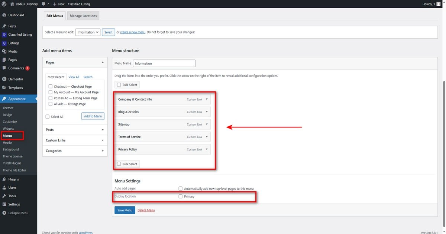This screenshot has height=234, width=446.
Task: Check the Post an Ad Listing Form checkbox
Action: coord(51,98)
